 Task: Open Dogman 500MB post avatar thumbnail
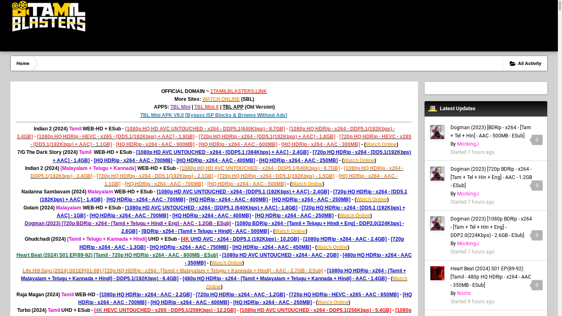click(437, 132)
